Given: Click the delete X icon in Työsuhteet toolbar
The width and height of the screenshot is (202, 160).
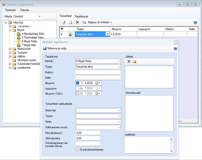Looking at the screenshot, I should [77, 22].
